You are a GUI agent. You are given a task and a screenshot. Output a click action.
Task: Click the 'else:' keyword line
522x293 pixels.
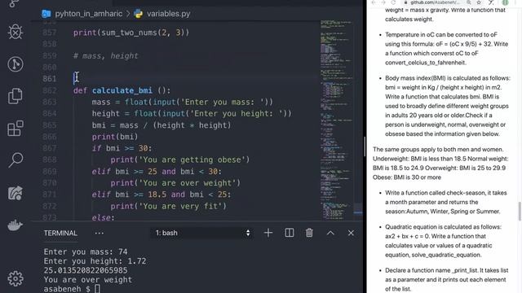coord(104,217)
